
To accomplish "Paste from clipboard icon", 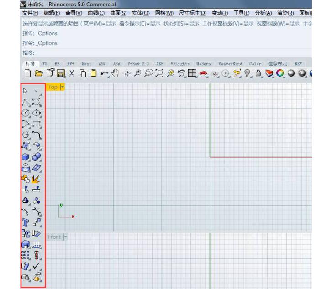I will pos(93,73).
